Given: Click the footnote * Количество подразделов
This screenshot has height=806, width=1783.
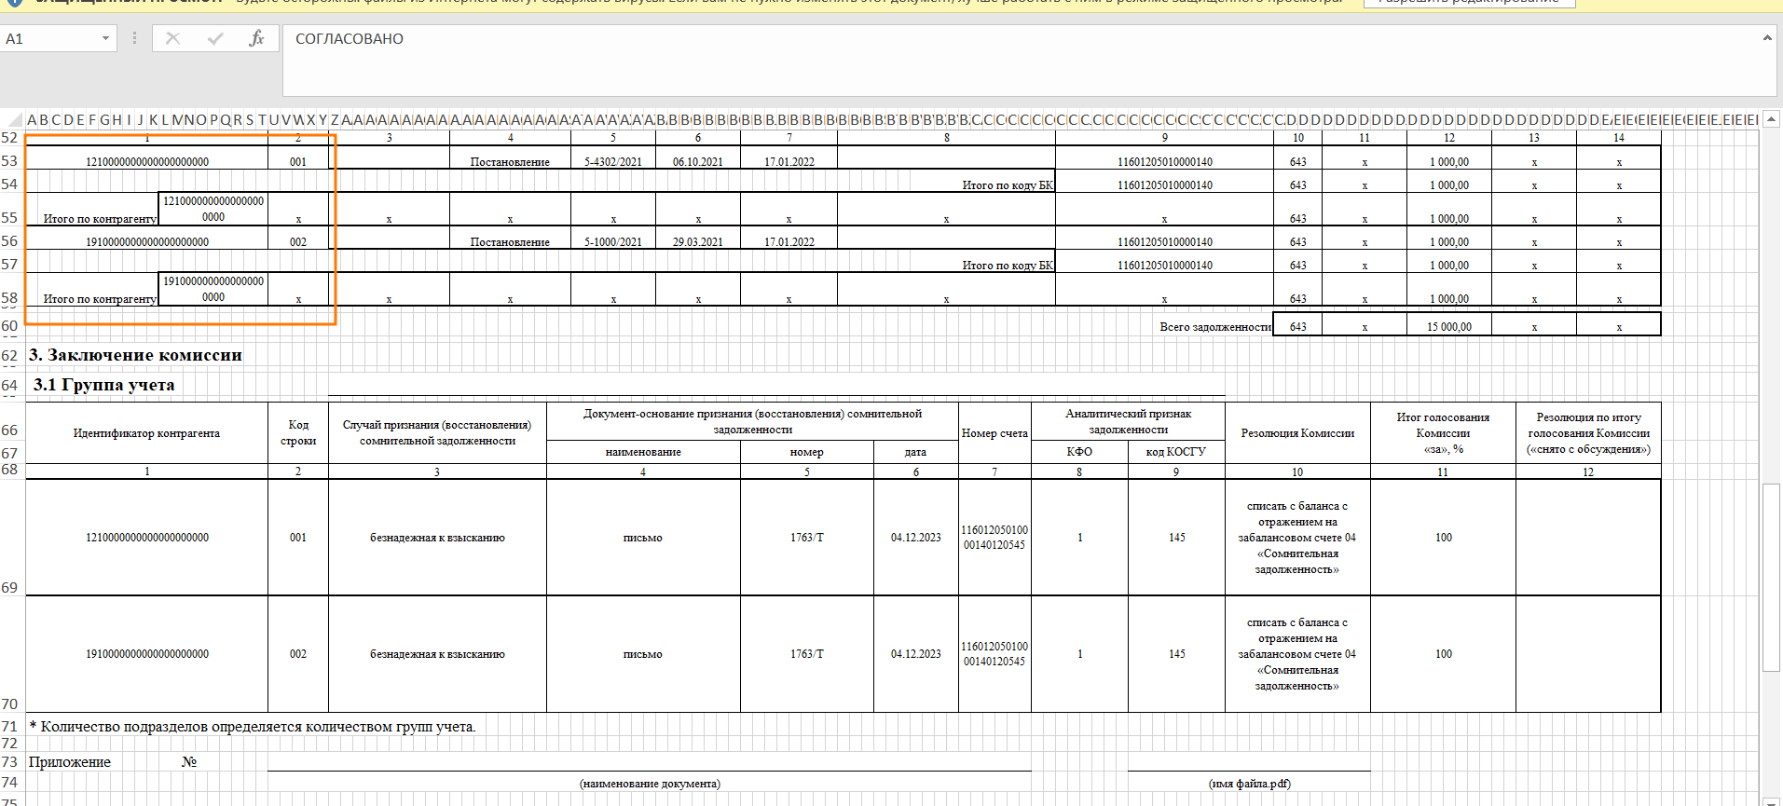Looking at the screenshot, I should [253, 727].
